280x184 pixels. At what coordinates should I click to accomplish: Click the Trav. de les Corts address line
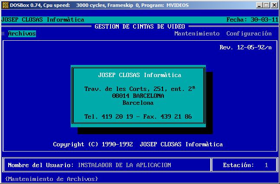(x=140, y=89)
